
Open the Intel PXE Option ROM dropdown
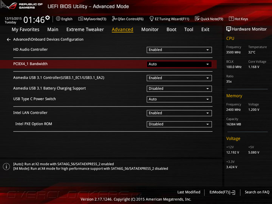(179, 124)
